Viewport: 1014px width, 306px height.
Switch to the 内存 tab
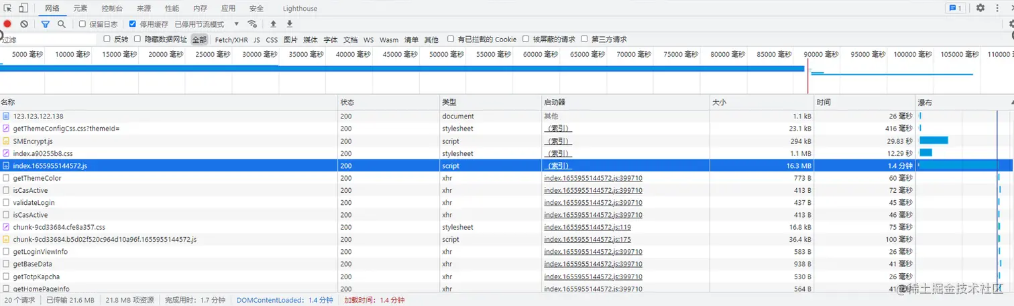click(x=200, y=9)
